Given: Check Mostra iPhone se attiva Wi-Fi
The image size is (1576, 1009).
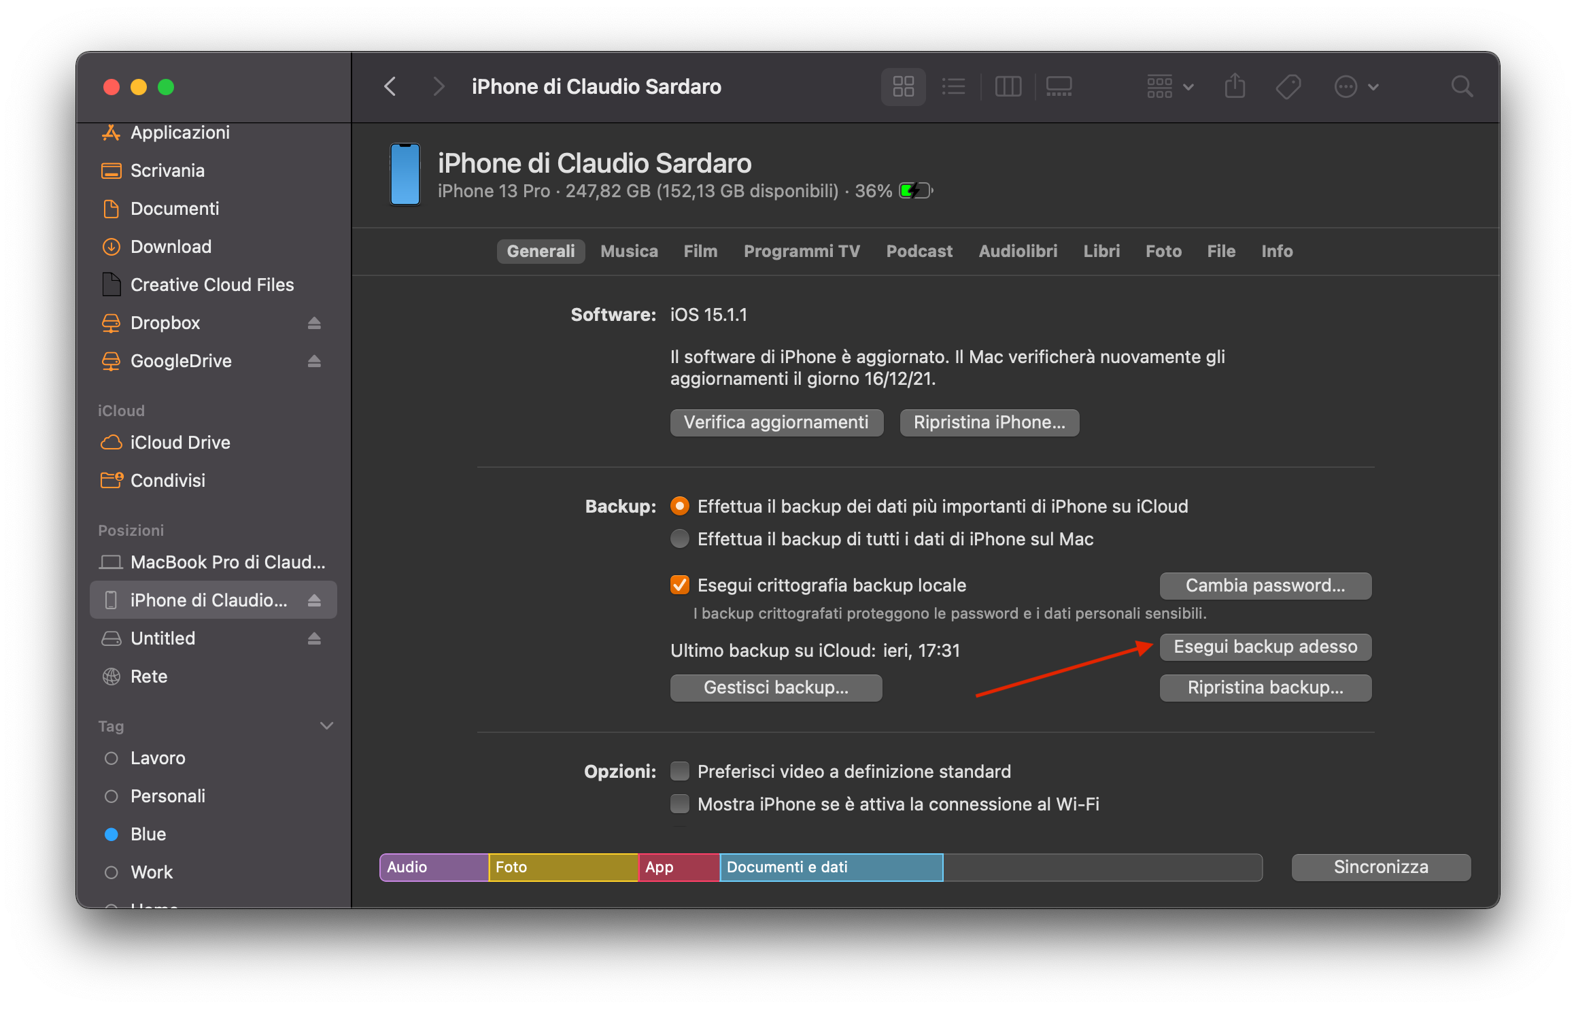Looking at the screenshot, I should [x=680, y=804].
